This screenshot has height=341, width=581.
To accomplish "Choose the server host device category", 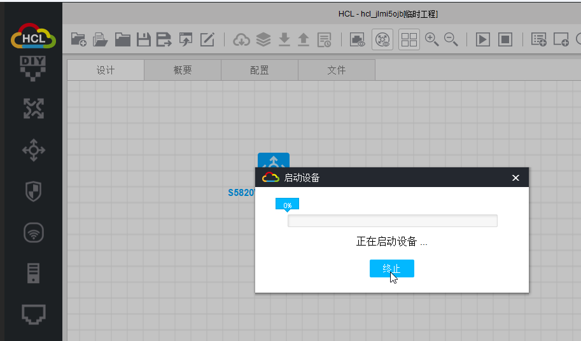I will point(33,273).
